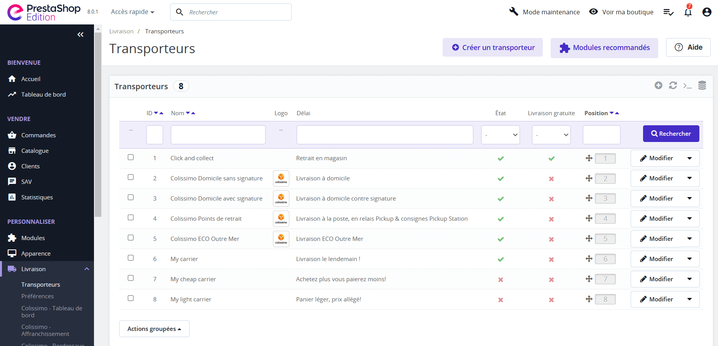This screenshot has width=718, height=346.
Task: Refresh the Transporteurs list
Action: [x=673, y=85]
